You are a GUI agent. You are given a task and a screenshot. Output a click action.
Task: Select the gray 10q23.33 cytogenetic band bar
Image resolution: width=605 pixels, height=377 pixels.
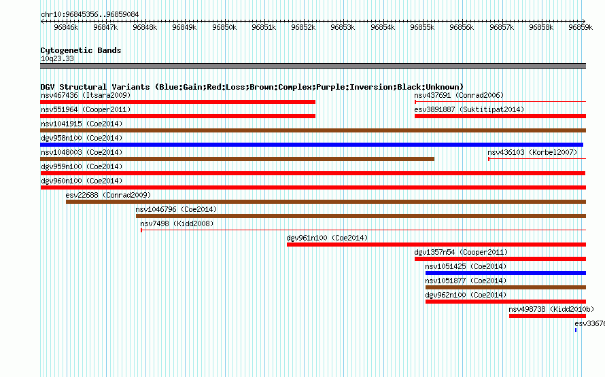point(313,66)
